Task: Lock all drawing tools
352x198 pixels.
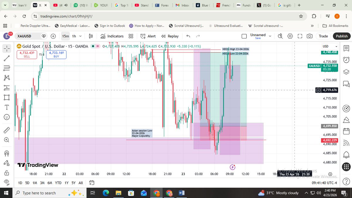Action: (7, 172)
